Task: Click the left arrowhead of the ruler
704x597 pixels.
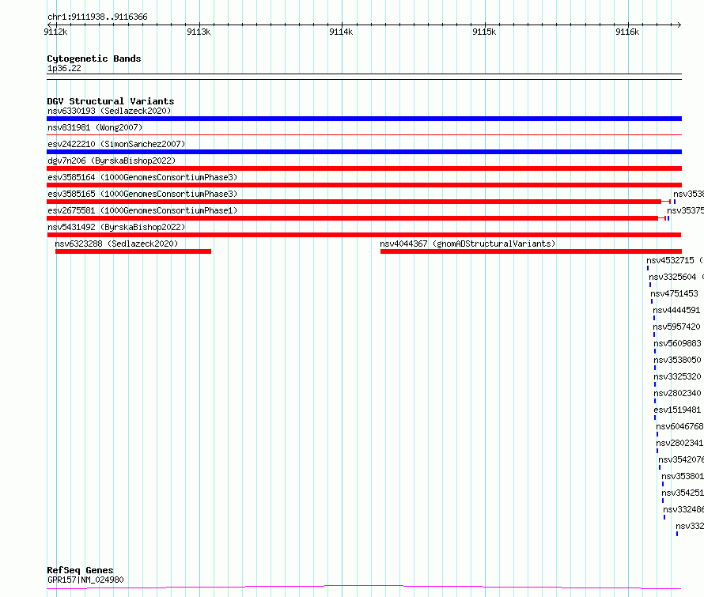Action: 49,25
